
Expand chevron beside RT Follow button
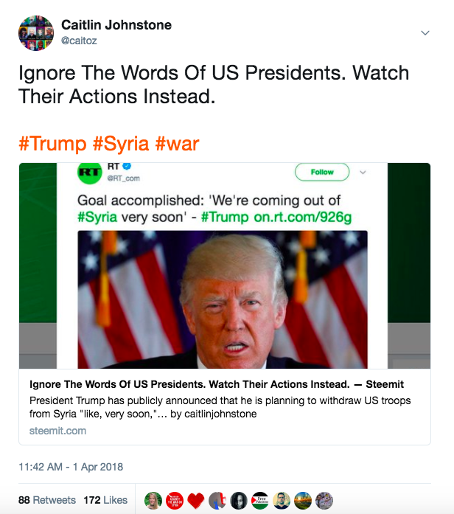point(363,173)
